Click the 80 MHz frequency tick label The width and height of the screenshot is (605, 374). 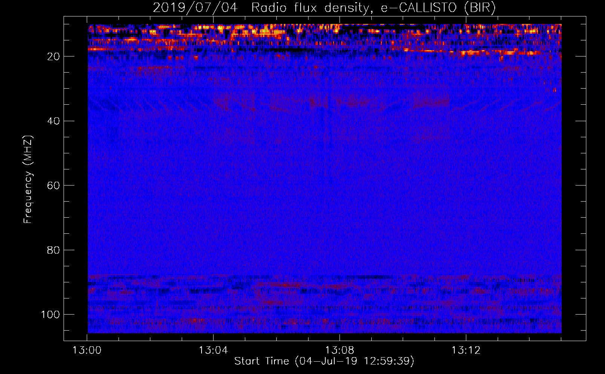53,250
